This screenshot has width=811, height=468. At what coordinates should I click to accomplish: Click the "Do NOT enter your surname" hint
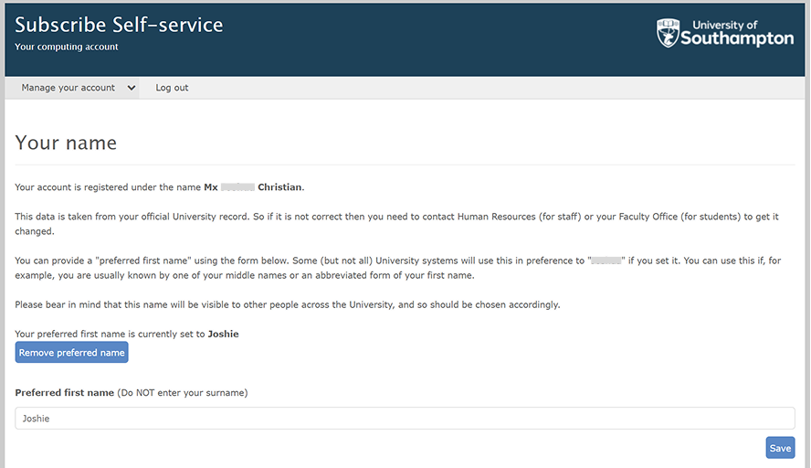tap(183, 393)
